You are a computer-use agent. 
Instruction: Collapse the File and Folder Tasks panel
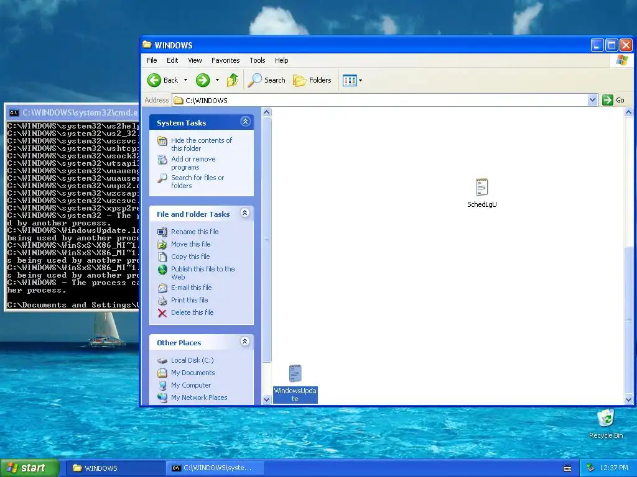coord(245,213)
